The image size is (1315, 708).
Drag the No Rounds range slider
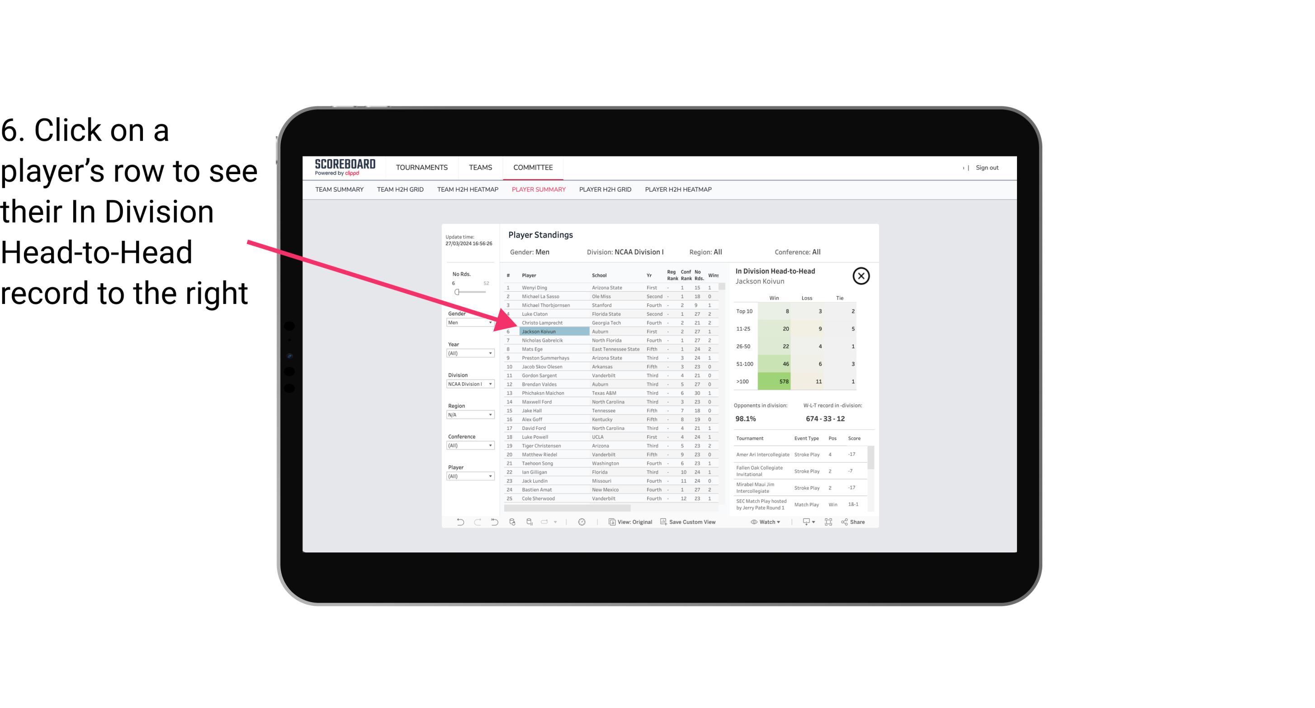tap(457, 292)
